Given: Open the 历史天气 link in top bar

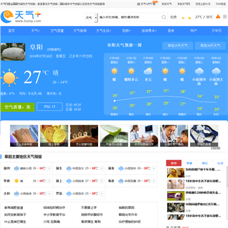Looking at the screenshot, I should point(167,4).
